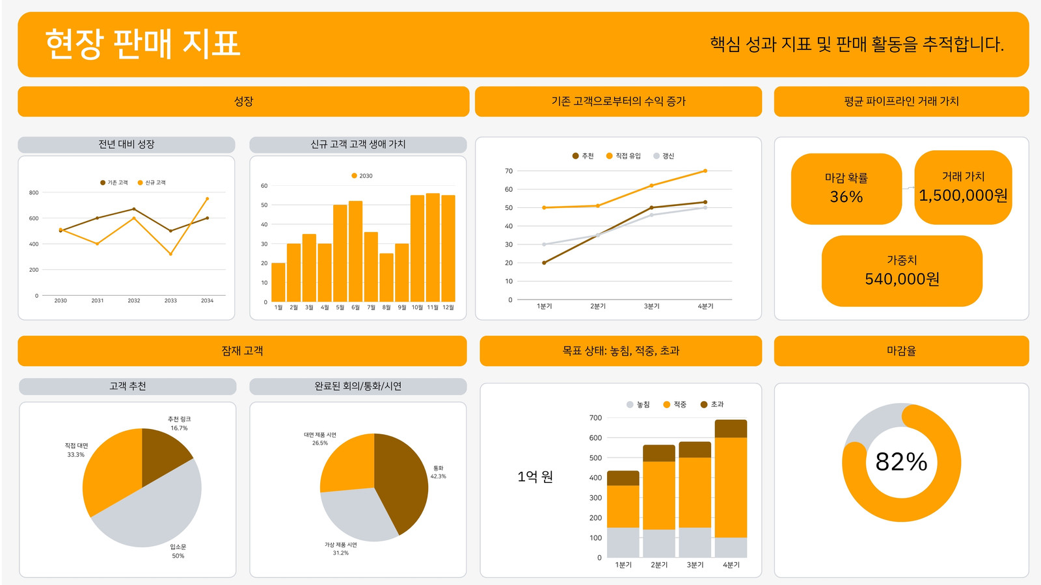Screen dimensions: 1041x585
Task: Select the 전년 대비 성장 label
Action: tap(126, 144)
